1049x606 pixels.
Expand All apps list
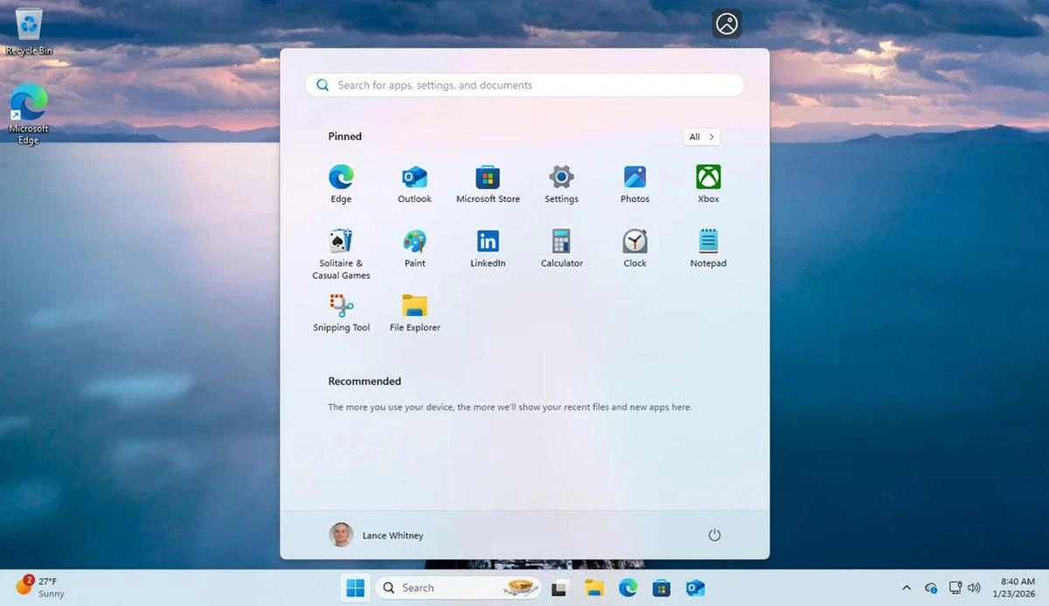point(702,136)
